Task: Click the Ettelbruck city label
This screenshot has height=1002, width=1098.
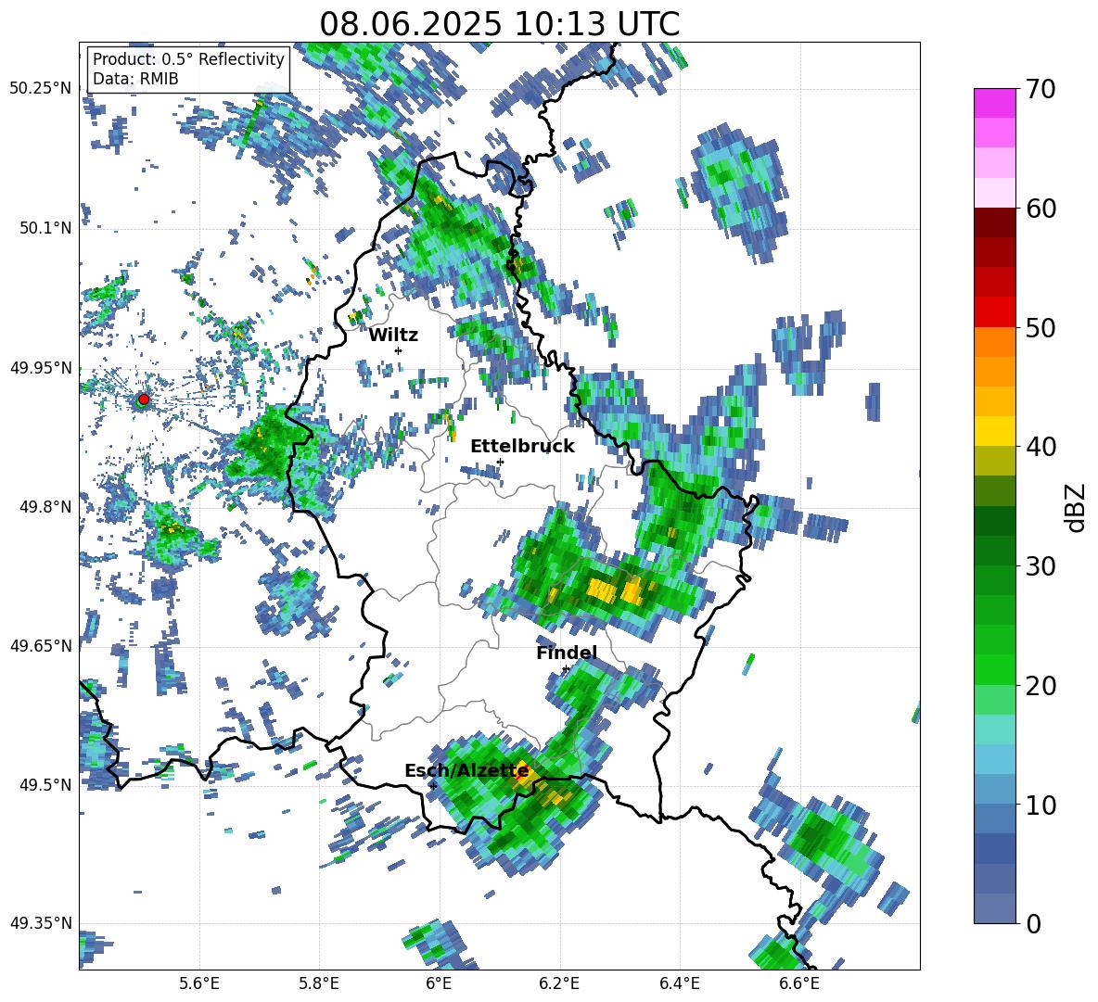Action: point(522,447)
